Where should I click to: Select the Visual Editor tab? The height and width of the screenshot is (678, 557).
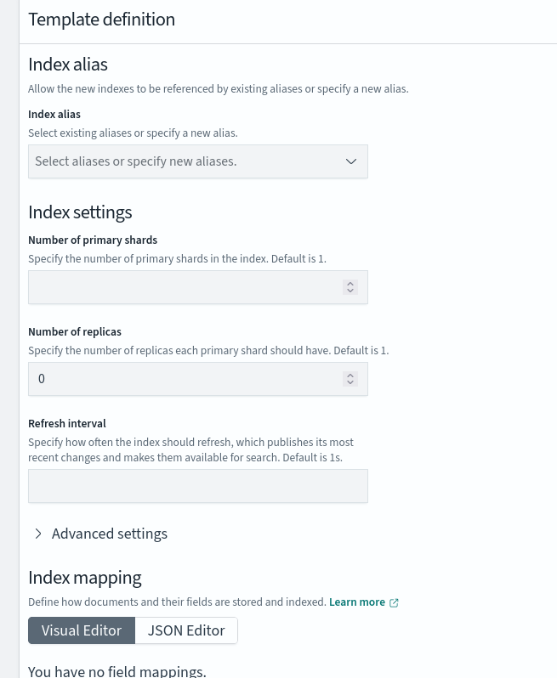tap(82, 630)
